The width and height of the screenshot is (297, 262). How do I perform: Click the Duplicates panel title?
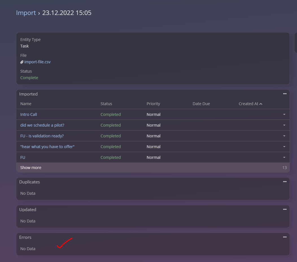pyautogui.click(x=30, y=182)
